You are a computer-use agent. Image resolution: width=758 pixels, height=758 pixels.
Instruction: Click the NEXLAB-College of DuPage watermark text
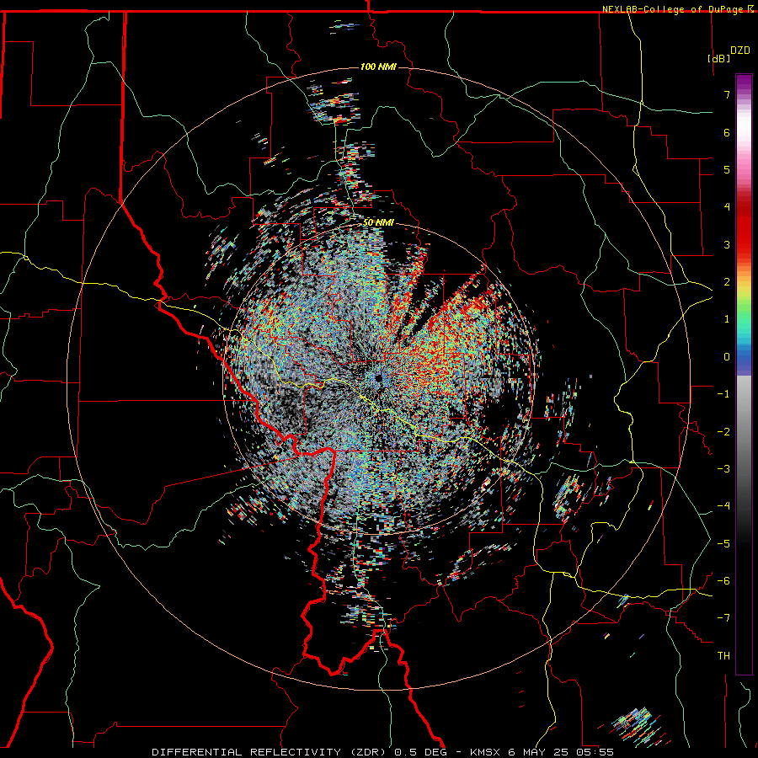click(x=677, y=9)
